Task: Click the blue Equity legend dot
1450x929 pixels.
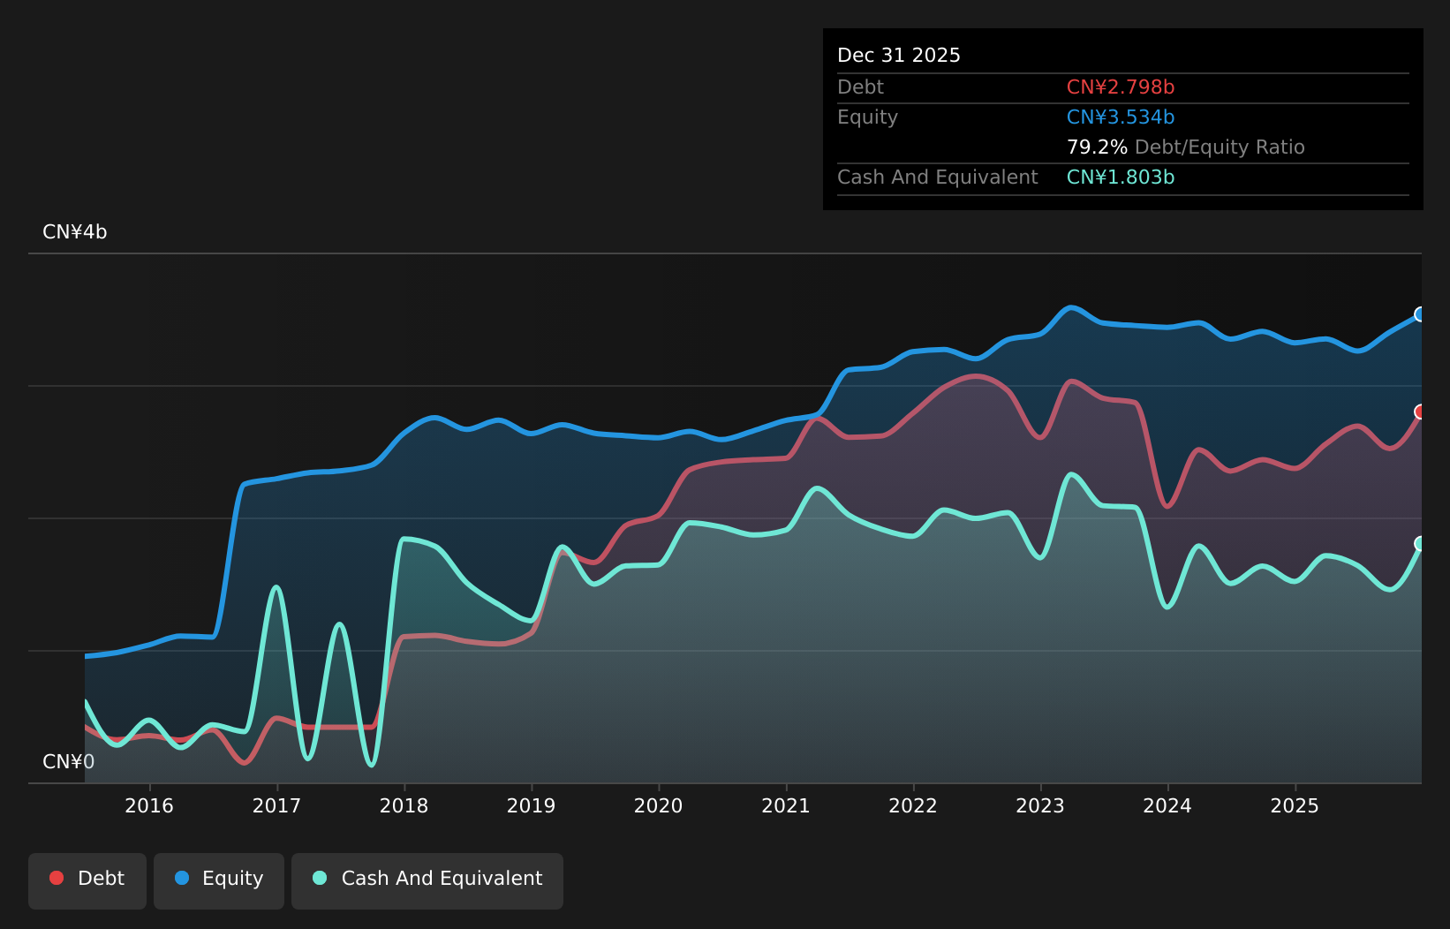Action: [181, 878]
